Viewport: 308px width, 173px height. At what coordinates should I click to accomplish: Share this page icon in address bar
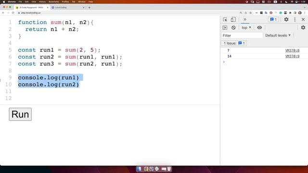click(x=246, y=13)
